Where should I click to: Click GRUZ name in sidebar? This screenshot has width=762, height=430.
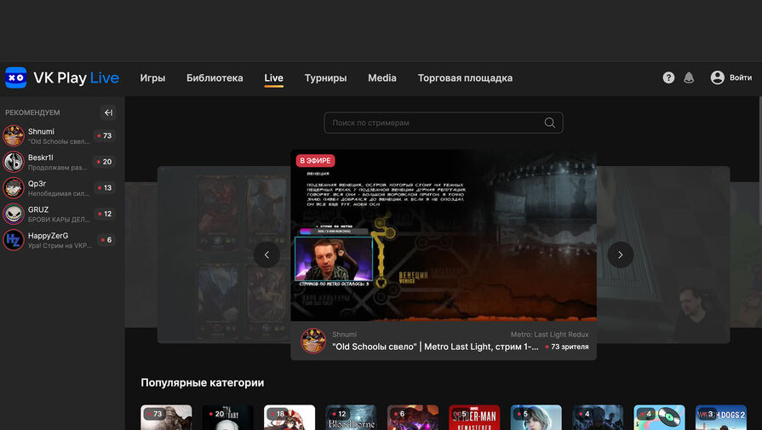click(x=38, y=209)
